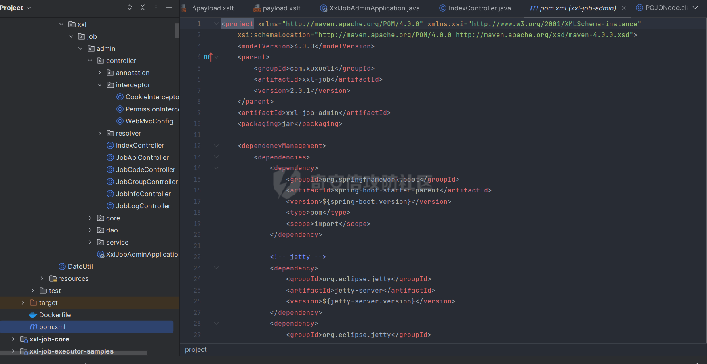Expand the xxl-job-executor-samples module
Viewport: 707px width, 364px height.
click(x=13, y=351)
